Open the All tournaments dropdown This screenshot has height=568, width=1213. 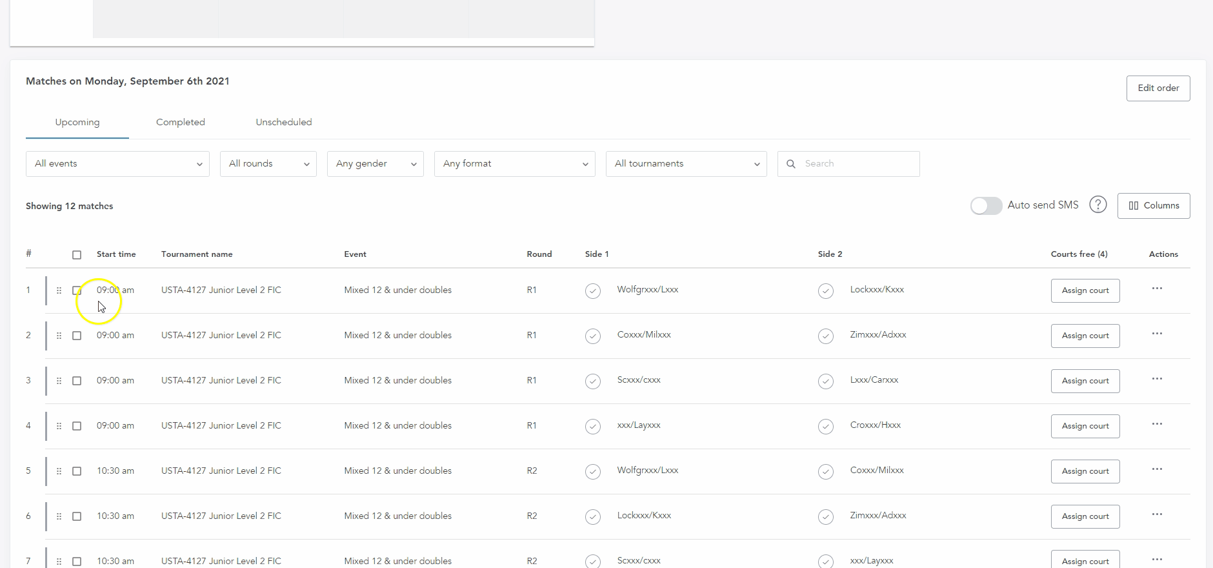point(687,164)
